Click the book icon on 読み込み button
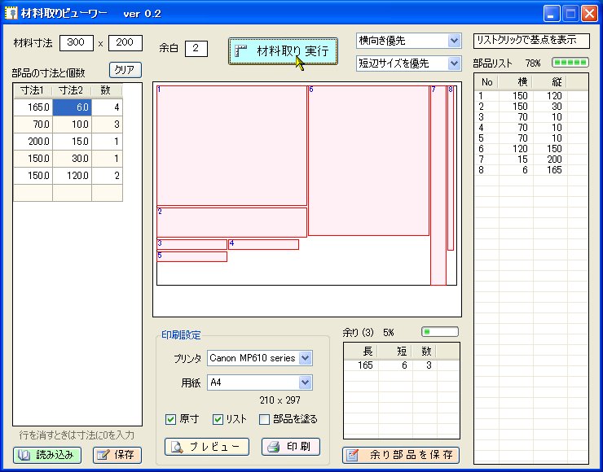Viewport: 603px width, 472px height. coord(24,456)
